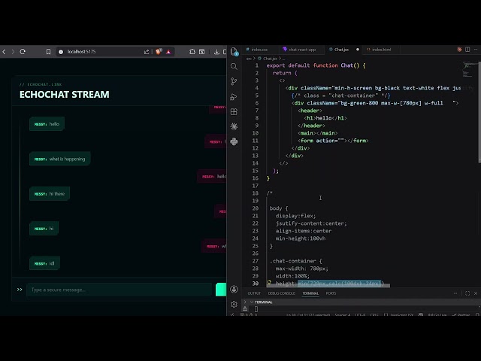Image resolution: width=481 pixels, height=361 pixels.
Task: Click the editor horizontal scrollbar
Action: point(328,286)
